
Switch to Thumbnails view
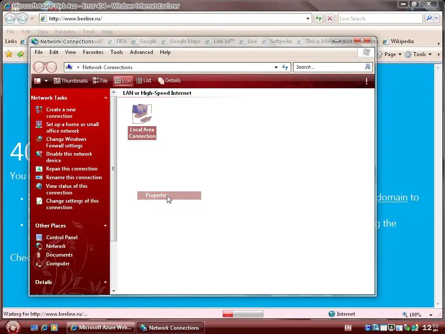click(x=71, y=80)
